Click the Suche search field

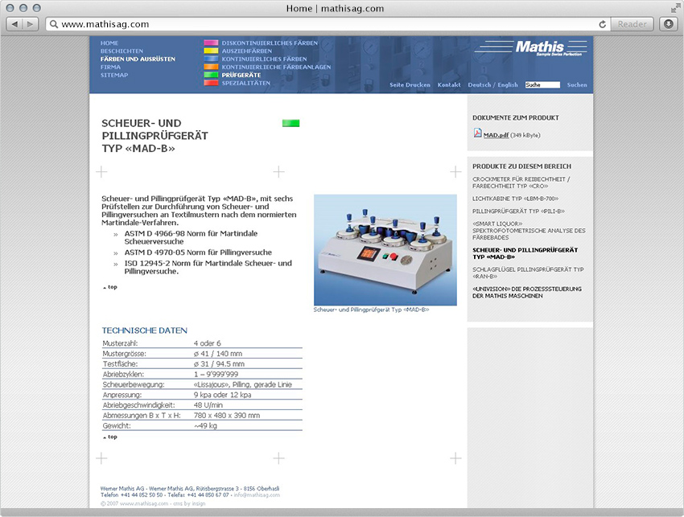click(542, 85)
